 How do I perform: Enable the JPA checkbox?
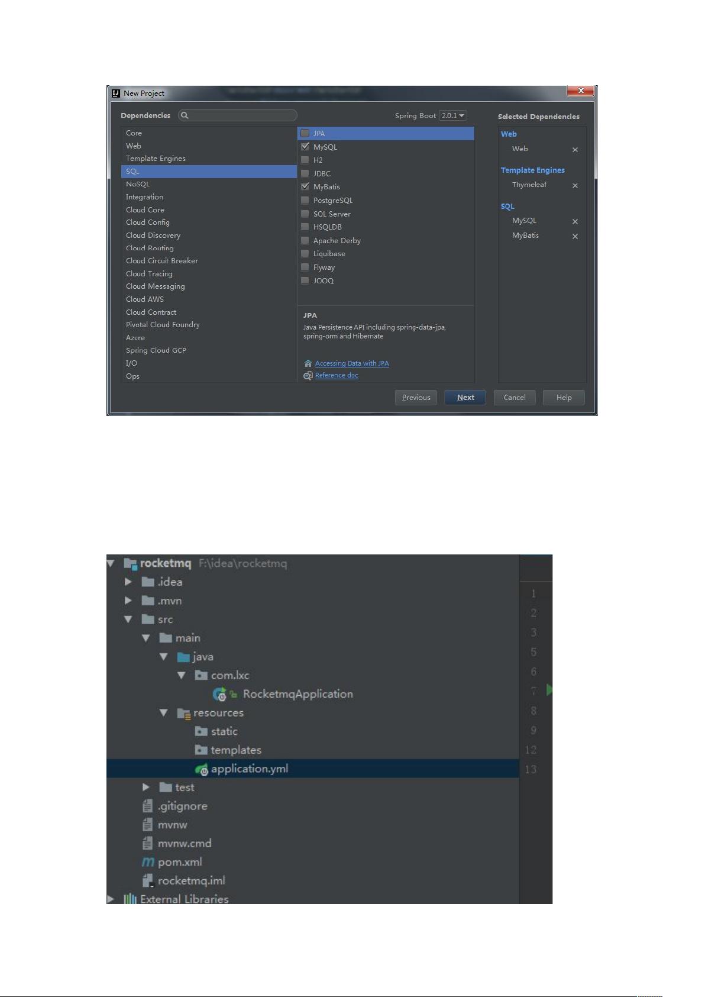tap(305, 133)
